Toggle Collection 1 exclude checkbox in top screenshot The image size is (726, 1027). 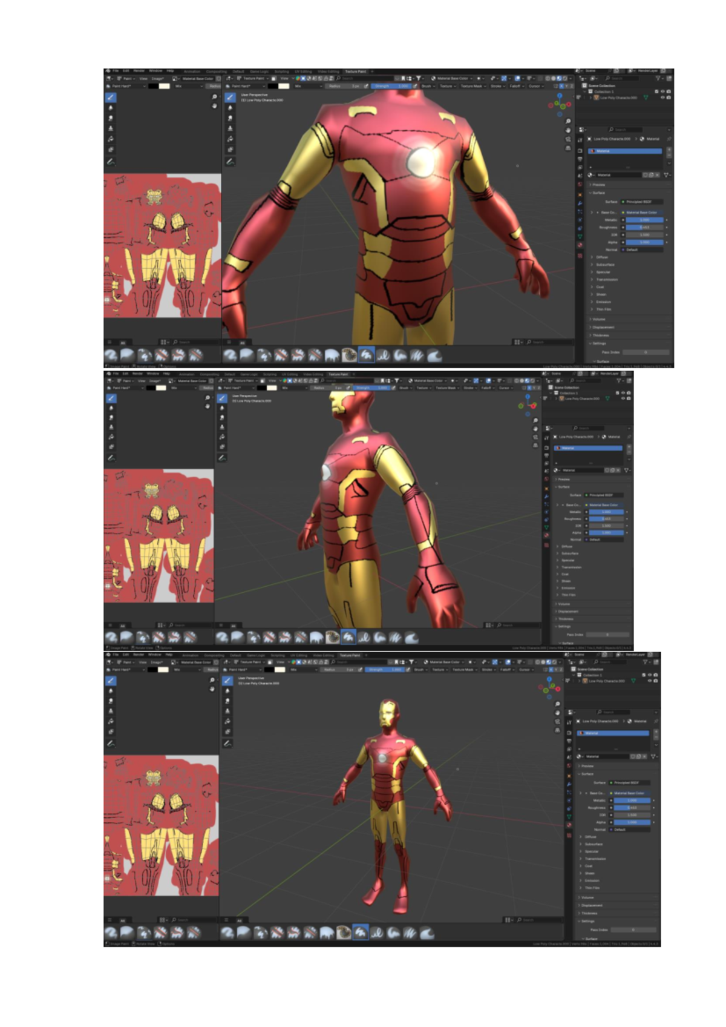(x=656, y=91)
